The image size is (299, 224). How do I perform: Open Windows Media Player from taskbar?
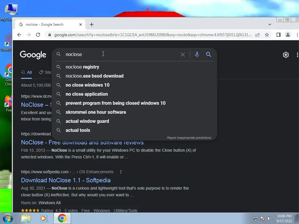(x=44, y=218)
